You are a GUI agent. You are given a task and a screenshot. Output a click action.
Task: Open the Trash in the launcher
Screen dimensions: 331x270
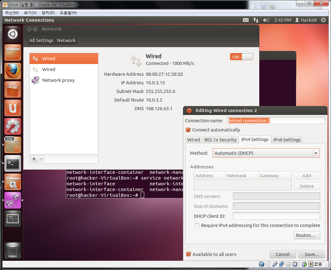[x=13, y=251]
